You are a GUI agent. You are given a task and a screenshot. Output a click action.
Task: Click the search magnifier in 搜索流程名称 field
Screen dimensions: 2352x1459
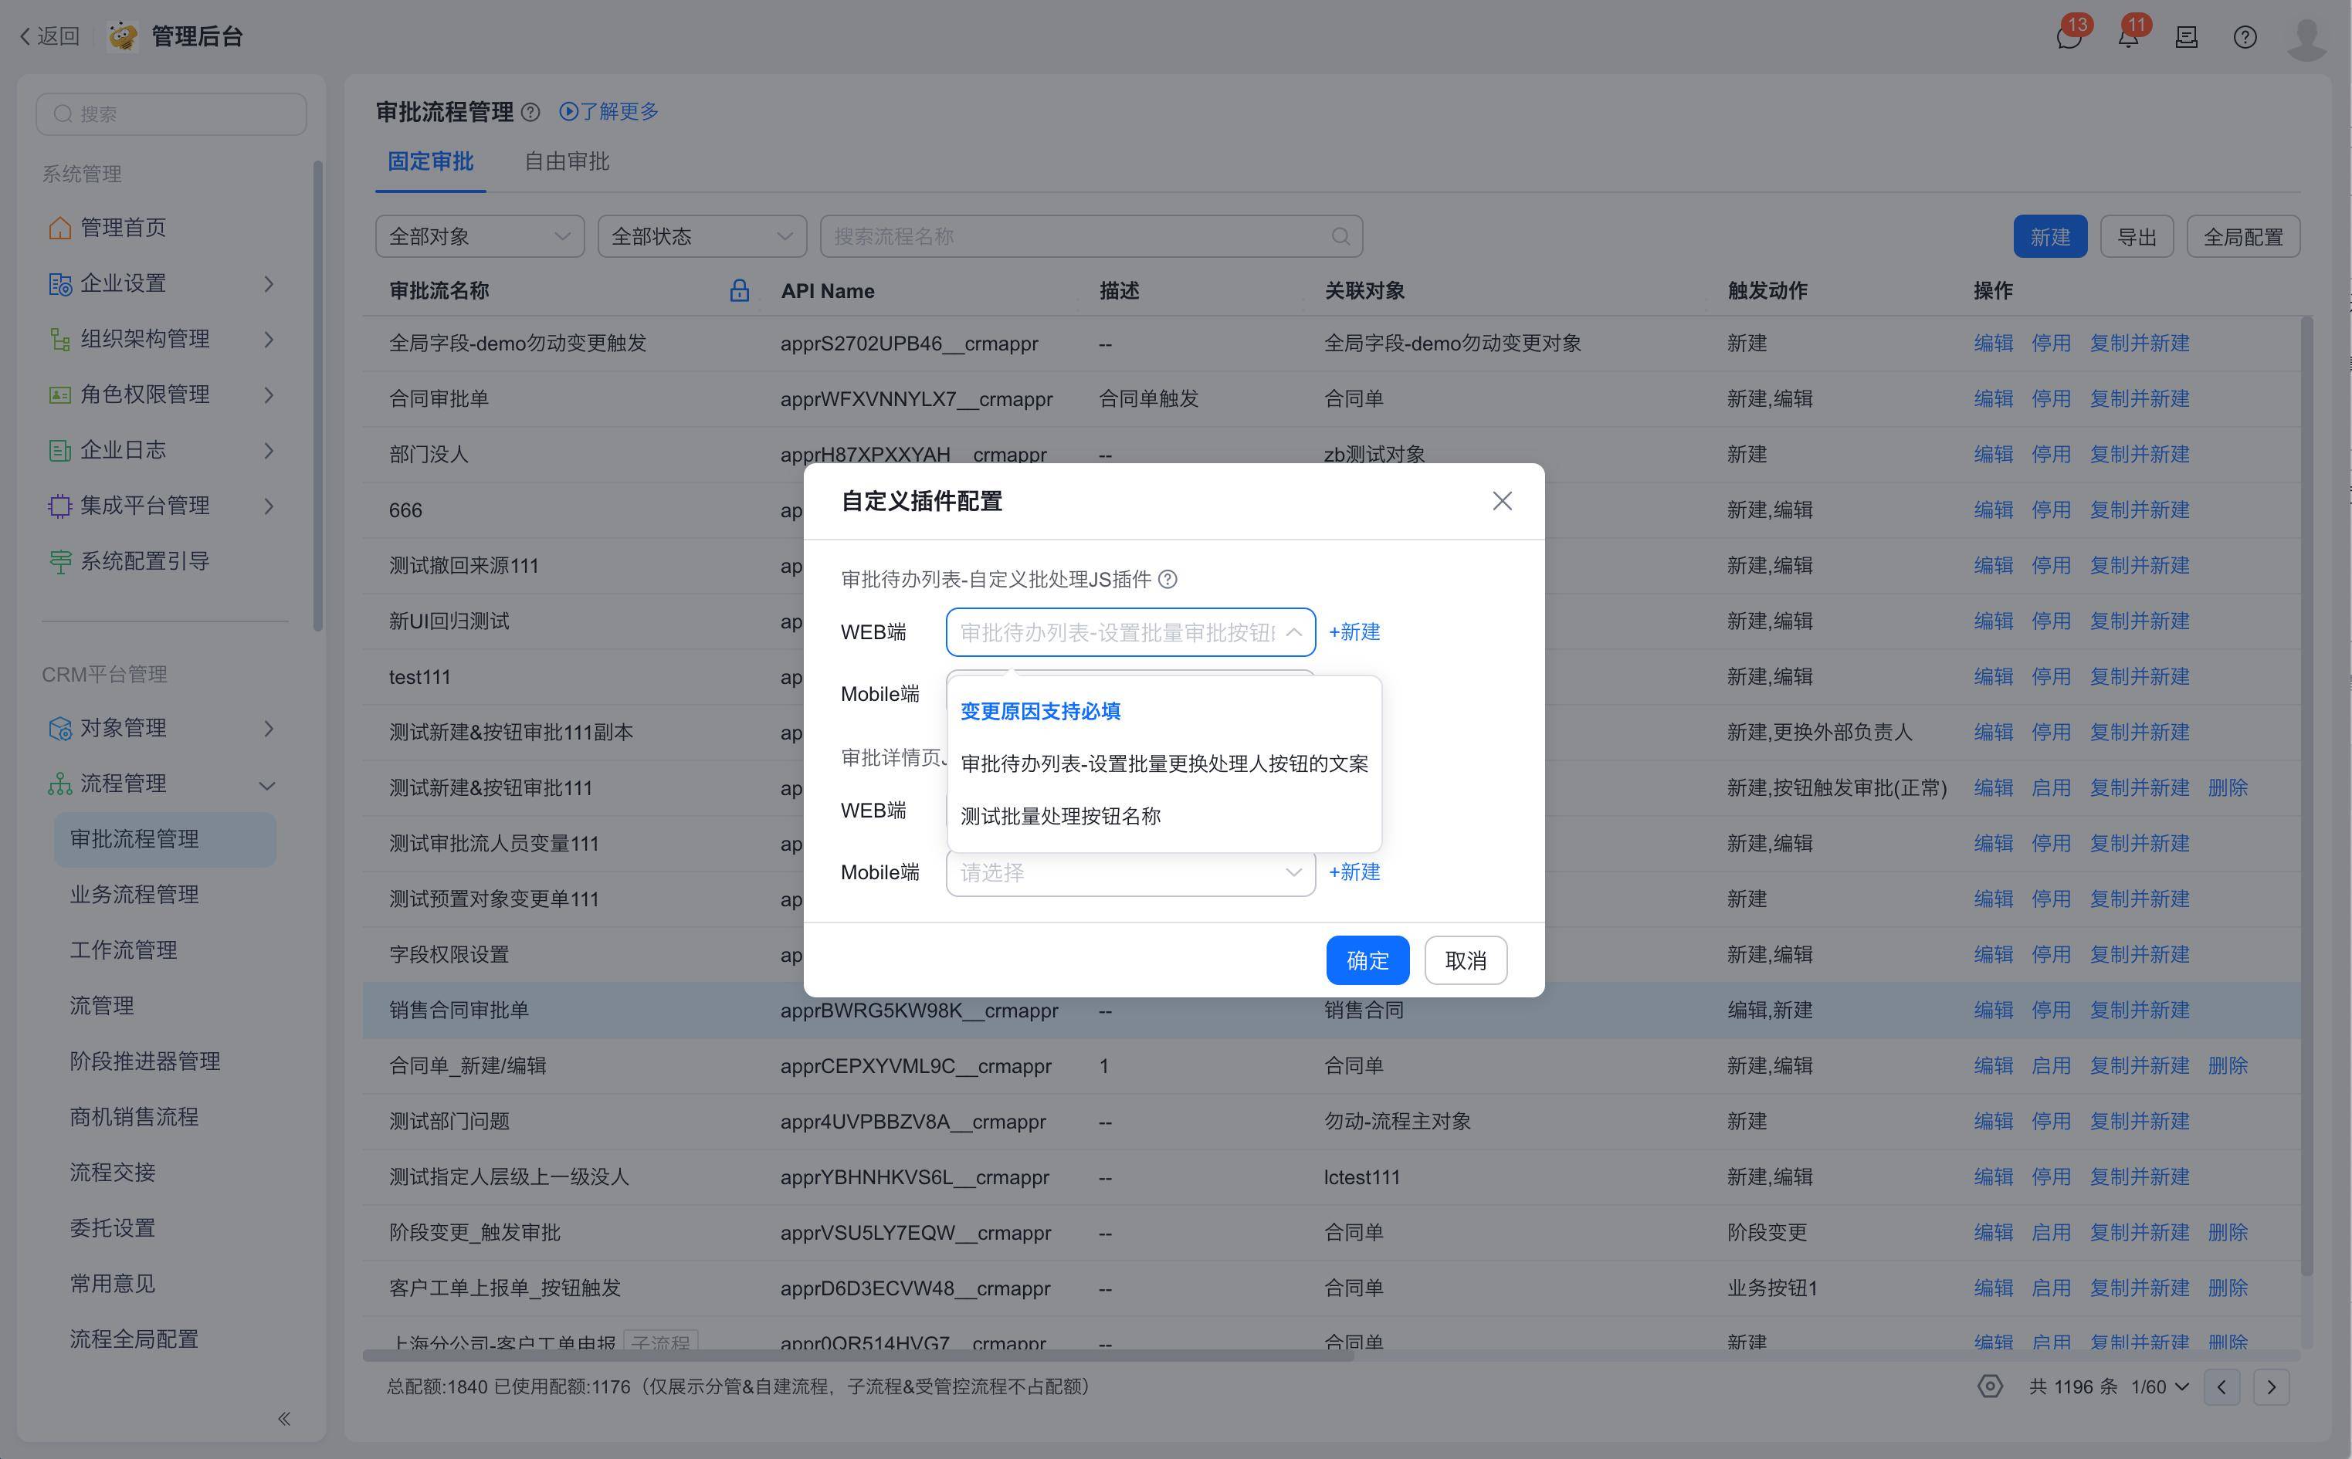point(1340,236)
